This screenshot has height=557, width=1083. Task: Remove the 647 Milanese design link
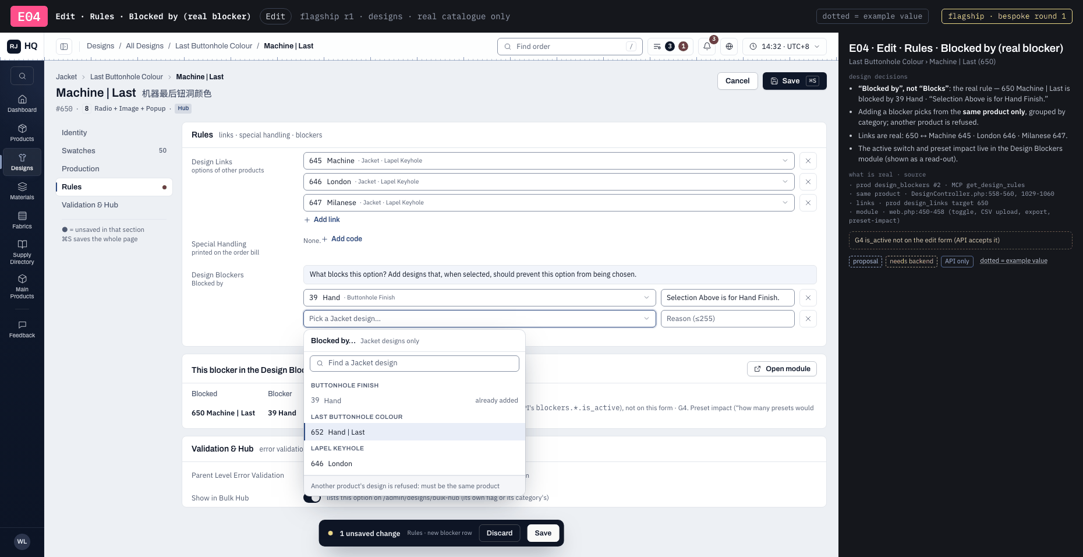[808, 203]
